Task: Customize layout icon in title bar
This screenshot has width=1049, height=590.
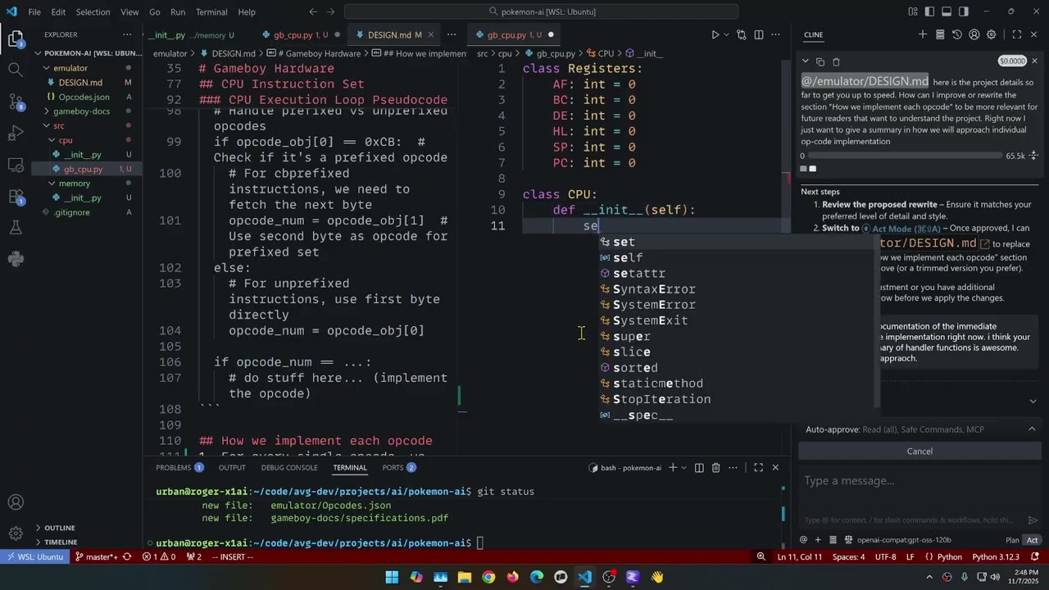Action: pyautogui.click(x=913, y=11)
